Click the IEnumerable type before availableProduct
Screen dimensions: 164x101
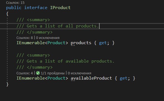coord(31,78)
